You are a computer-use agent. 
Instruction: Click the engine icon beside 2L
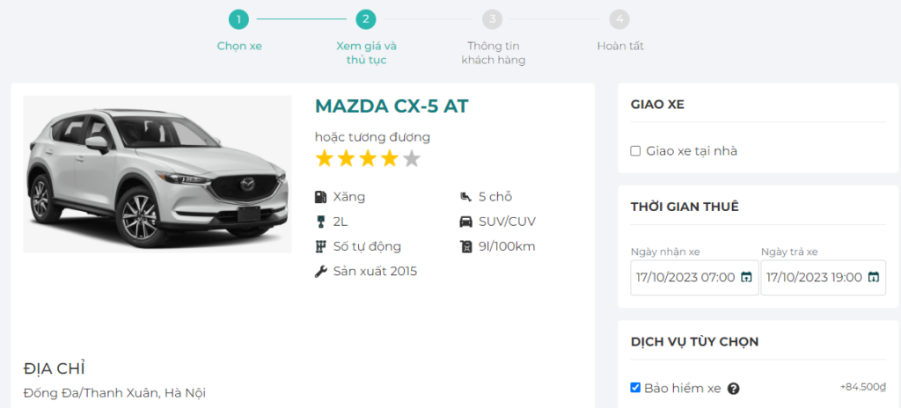click(321, 222)
